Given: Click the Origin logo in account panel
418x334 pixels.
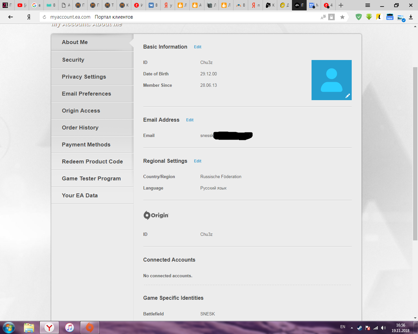Looking at the screenshot, I should click(156, 215).
